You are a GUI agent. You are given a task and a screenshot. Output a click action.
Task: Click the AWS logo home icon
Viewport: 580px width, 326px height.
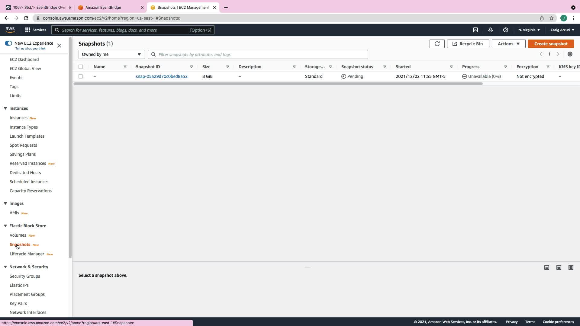click(10, 30)
